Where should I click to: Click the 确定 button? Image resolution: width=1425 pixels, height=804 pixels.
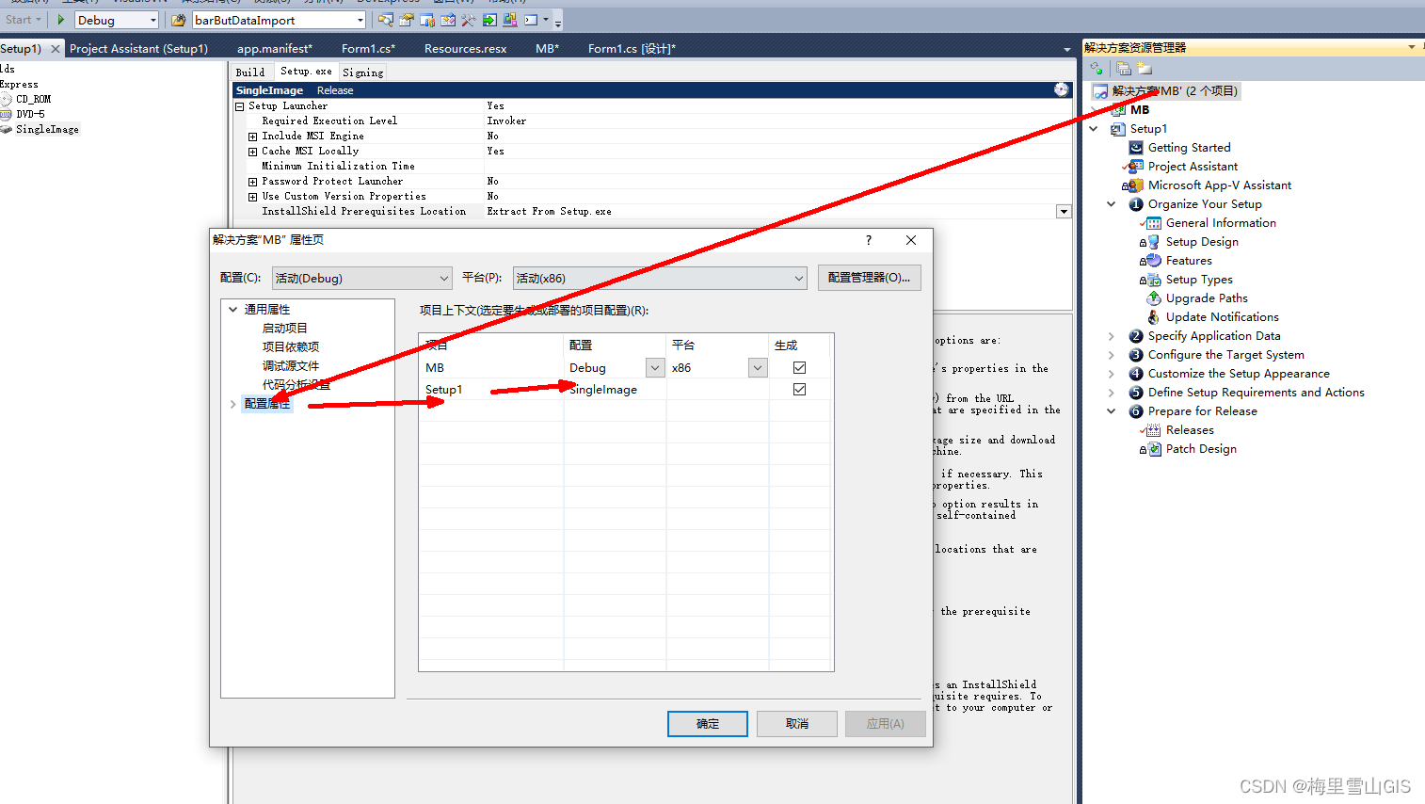coord(708,724)
